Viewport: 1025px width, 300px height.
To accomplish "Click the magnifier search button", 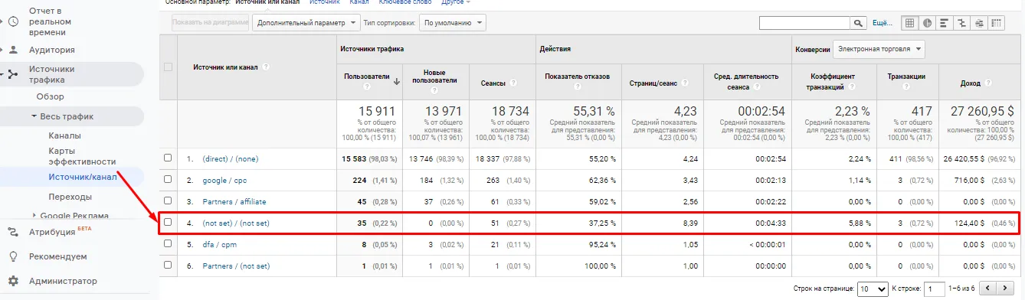I will (858, 23).
